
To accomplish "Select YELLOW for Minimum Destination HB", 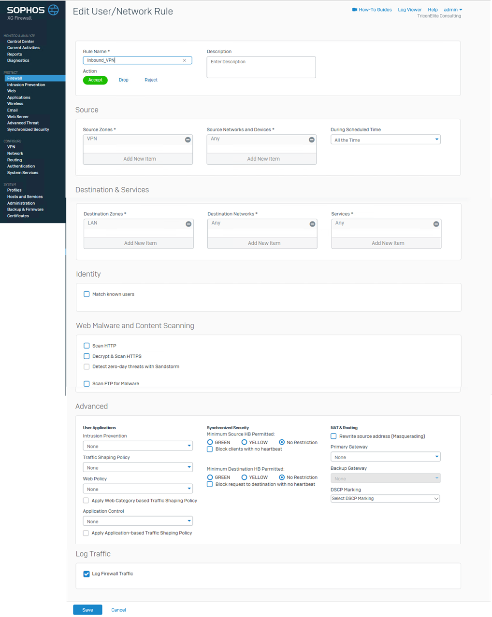I will pos(244,477).
